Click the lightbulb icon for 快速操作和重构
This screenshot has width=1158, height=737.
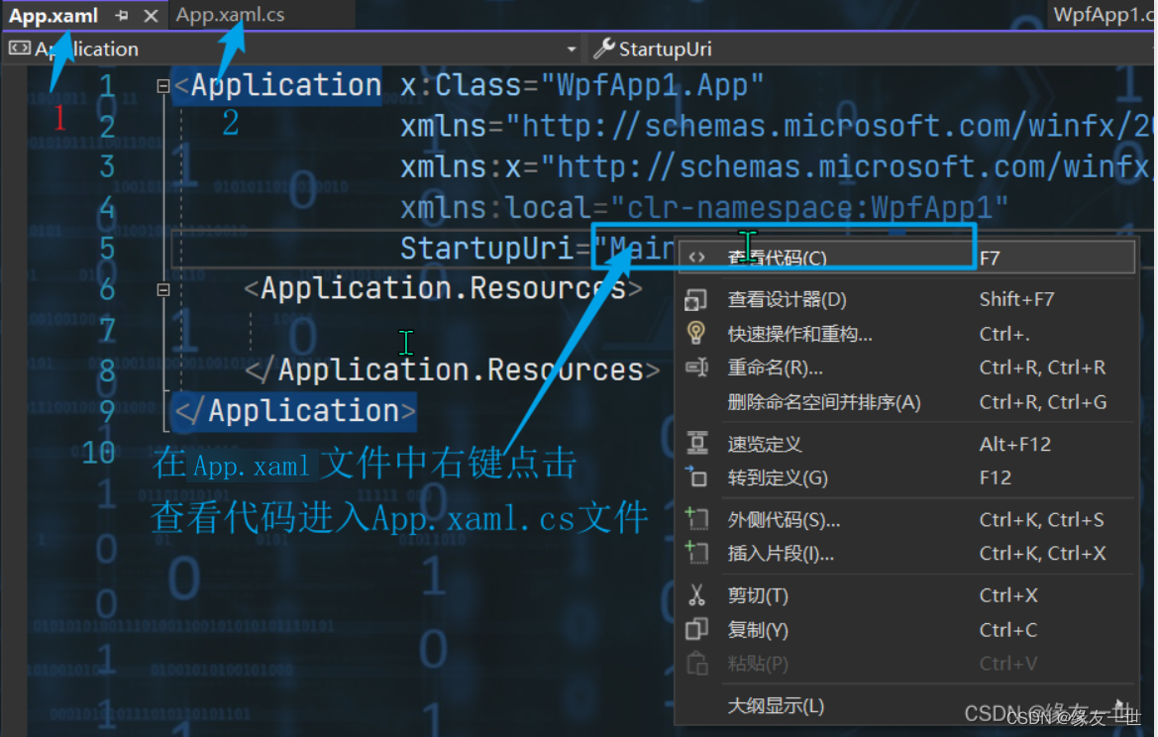(696, 334)
